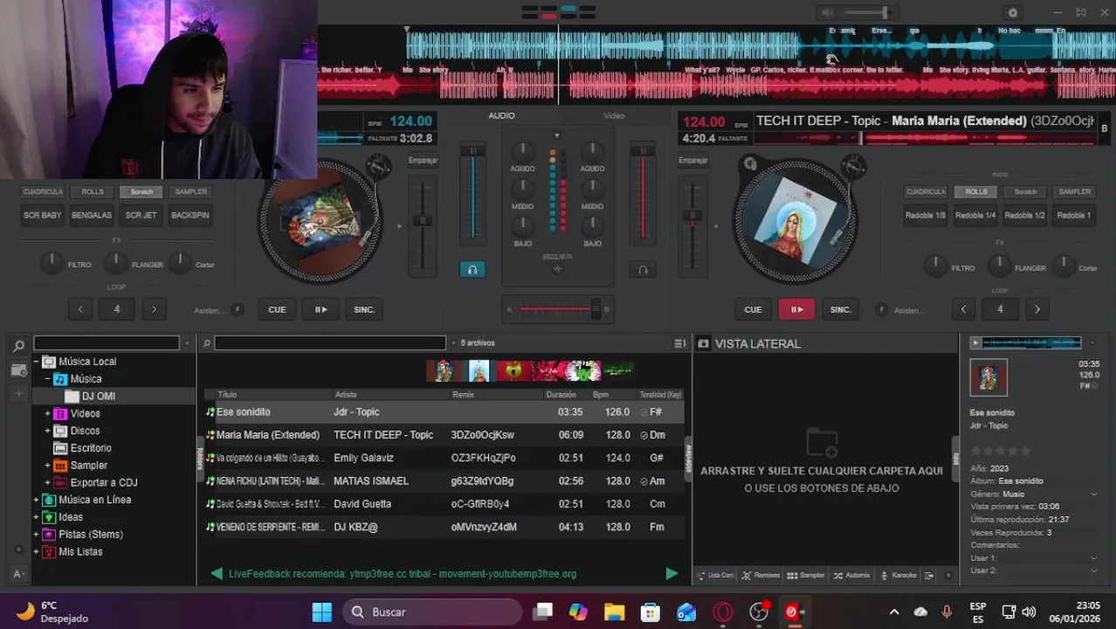
Task: Open Microsoft Store from taskbar
Action: point(651,612)
